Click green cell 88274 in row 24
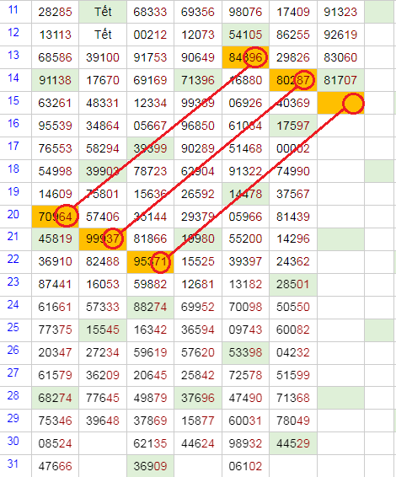Screen dimensions: 396x477 150,307
